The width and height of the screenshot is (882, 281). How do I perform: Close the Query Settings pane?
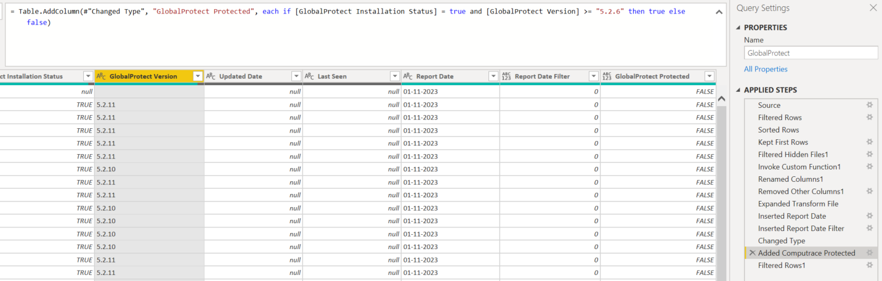click(872, 8)
